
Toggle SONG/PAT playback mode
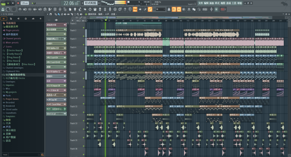point(3,3)
